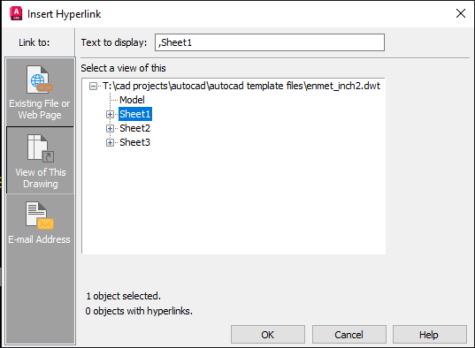Click the 'Link to:' label
The height and width of the screenshot is (348, 475).
coord(34,42)
